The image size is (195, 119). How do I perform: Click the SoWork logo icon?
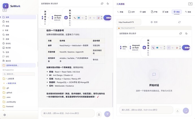click(x=6, y=6)
